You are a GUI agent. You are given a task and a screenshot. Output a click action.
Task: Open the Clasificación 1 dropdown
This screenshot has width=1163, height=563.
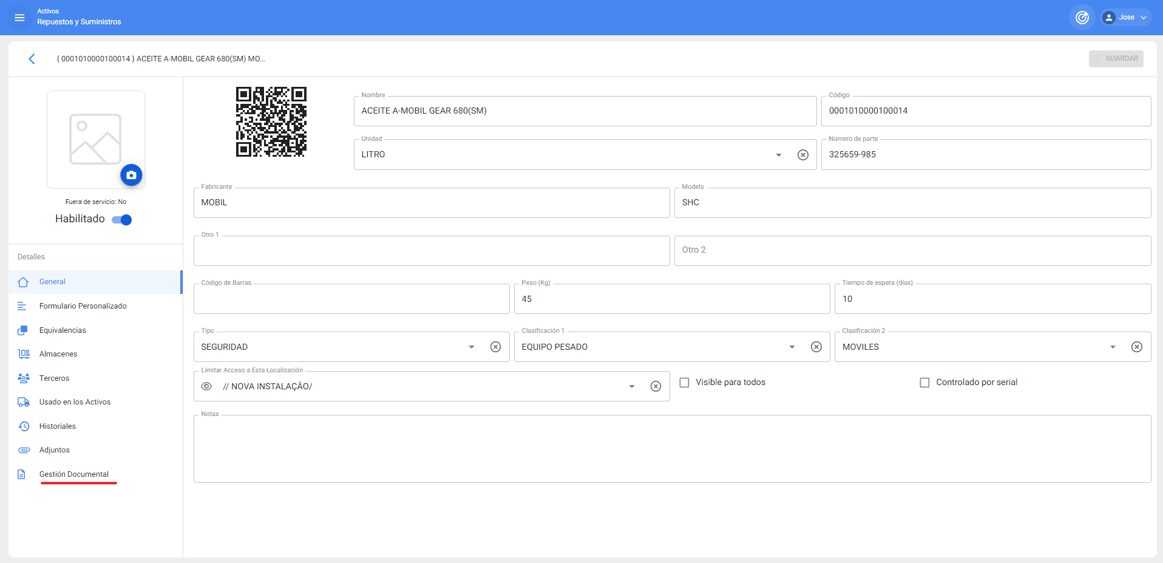tap(792, 347)
